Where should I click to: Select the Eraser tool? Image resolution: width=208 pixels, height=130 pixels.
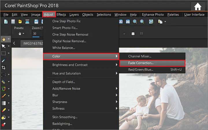(x=4, y=110)
